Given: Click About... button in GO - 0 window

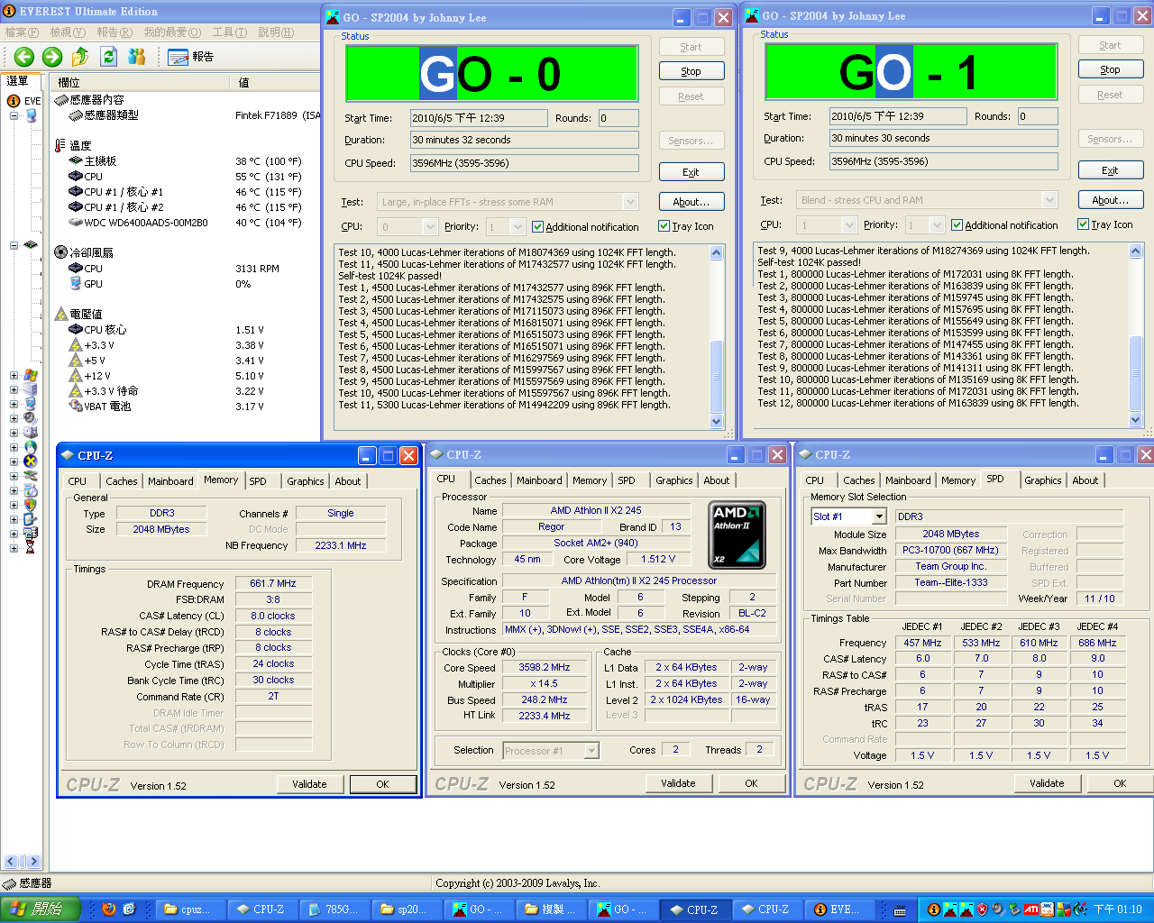Looking at the screenshot, I should pyautogui.click(x=691, y=202).
